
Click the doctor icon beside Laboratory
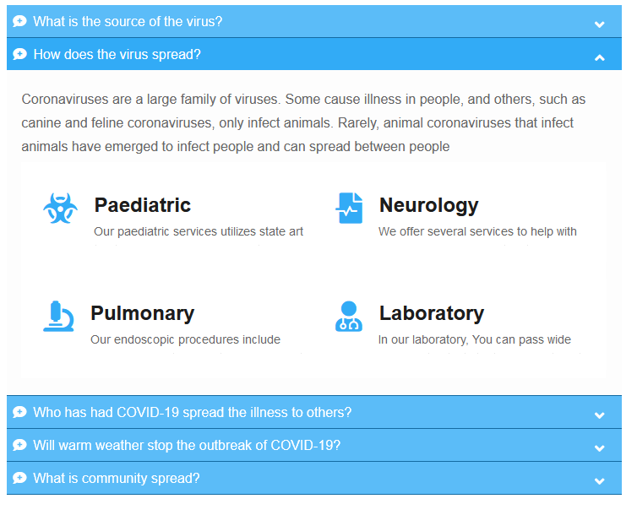(348, 316)
